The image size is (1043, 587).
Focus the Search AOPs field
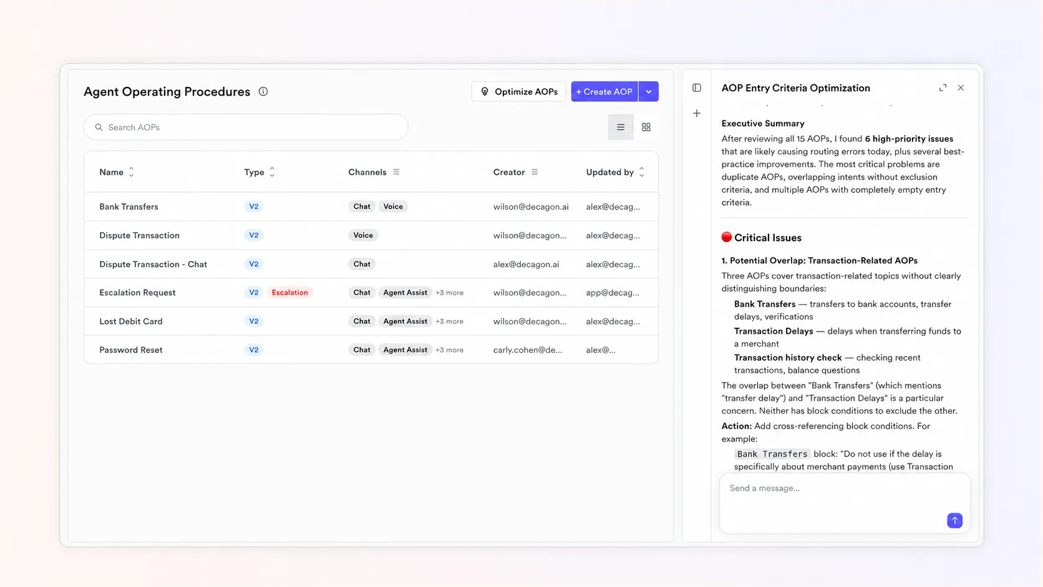point(246,127)
